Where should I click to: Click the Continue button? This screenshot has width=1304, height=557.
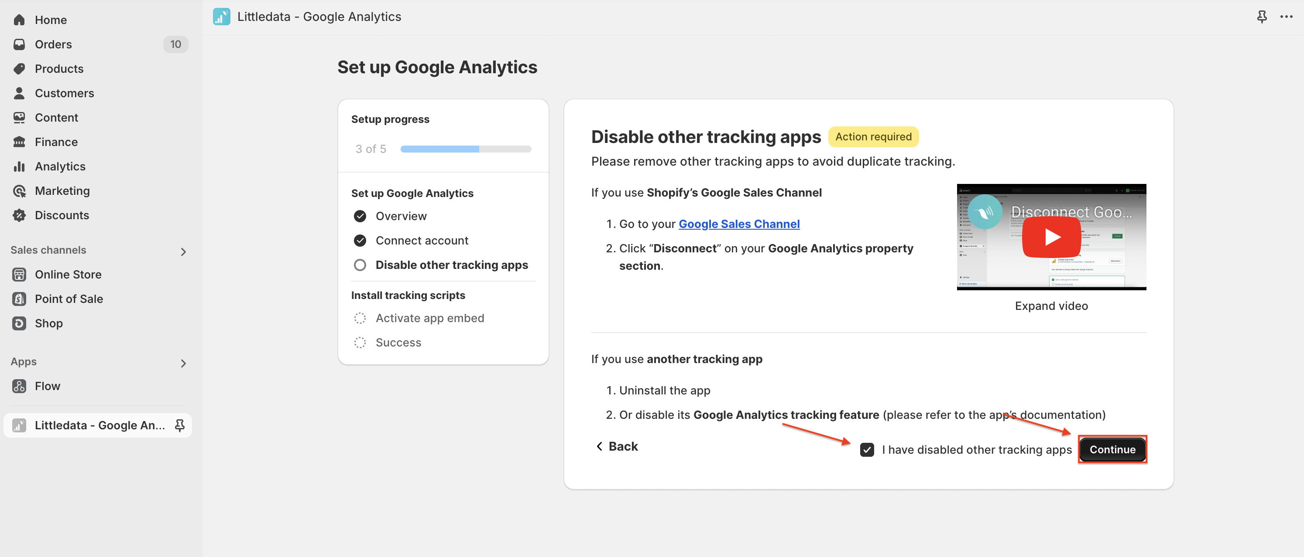[x=1112, y=449]
